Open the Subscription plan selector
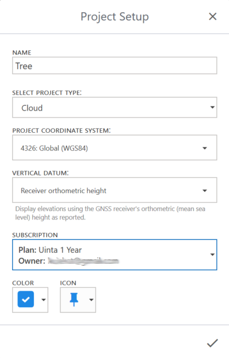 pyautogui.click(x=115, y=255)
